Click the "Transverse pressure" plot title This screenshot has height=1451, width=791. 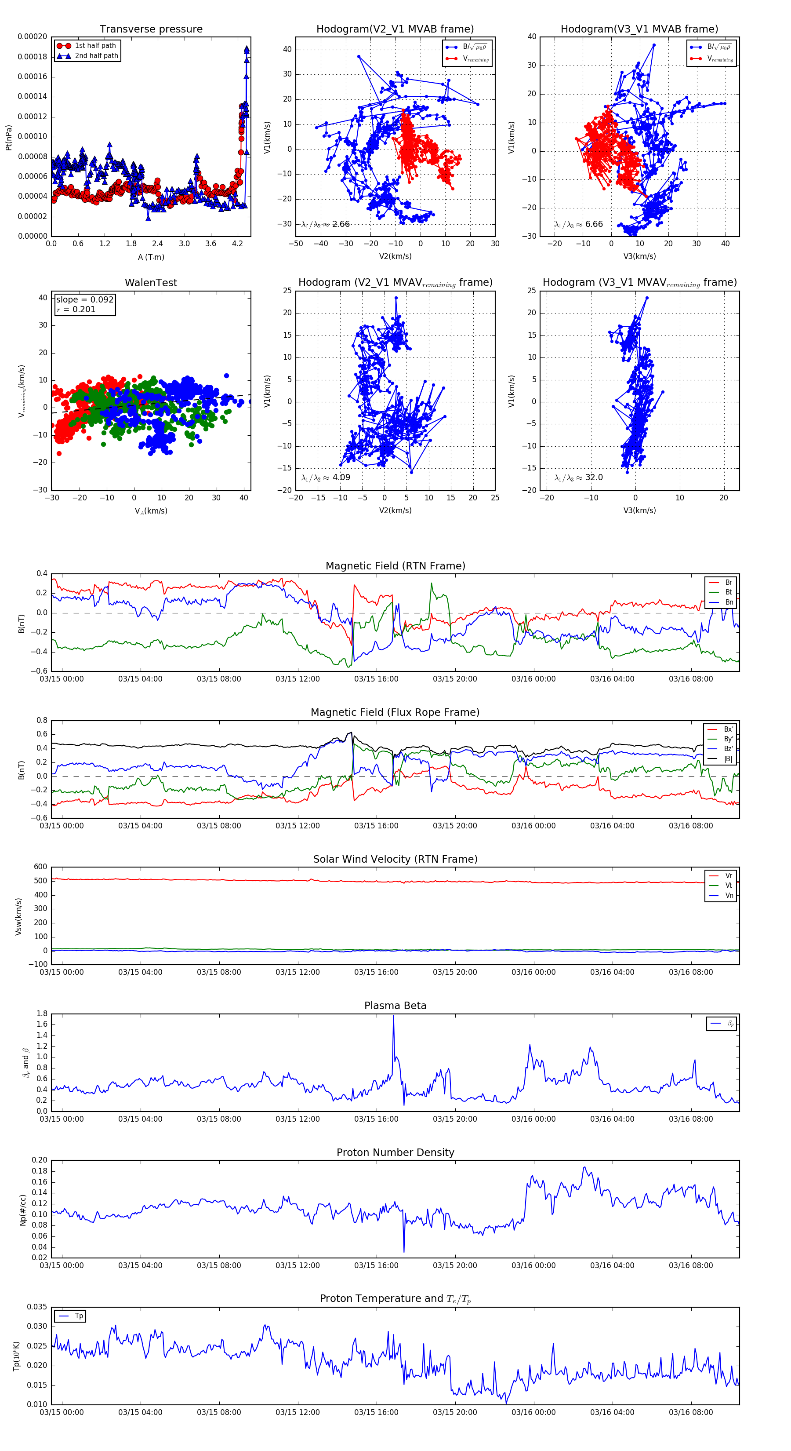click(x=151, y=29)
